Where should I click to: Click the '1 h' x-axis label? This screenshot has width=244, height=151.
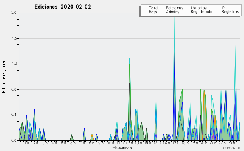pos(27,143)
